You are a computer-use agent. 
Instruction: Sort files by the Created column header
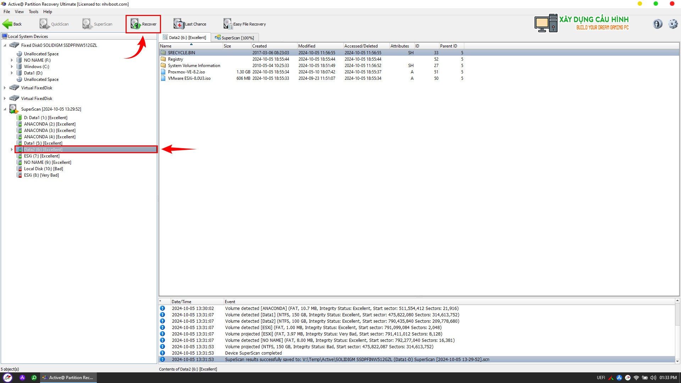(274, 46)
